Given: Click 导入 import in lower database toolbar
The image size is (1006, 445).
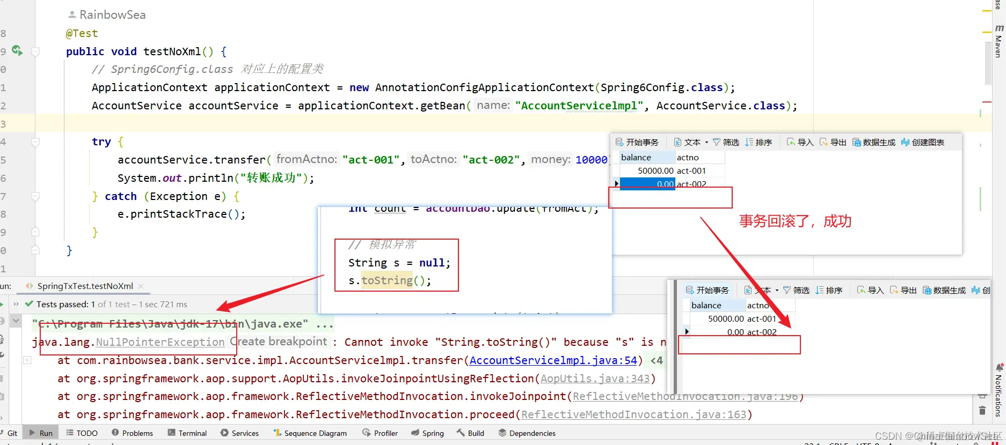Looking at the screenshot, I should coord(871,290).
